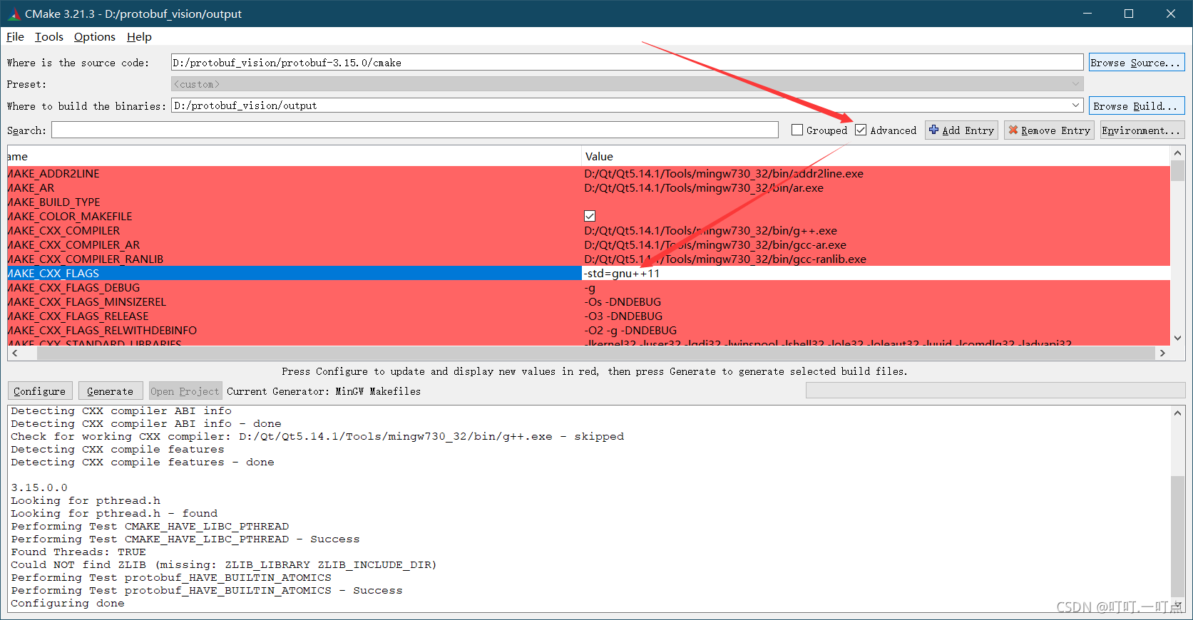Image resolution: width=1193 pixels, height=620 pixels.
Task: Click the 'Found Threads: TRUE' log line
Action: click(78, 552)
